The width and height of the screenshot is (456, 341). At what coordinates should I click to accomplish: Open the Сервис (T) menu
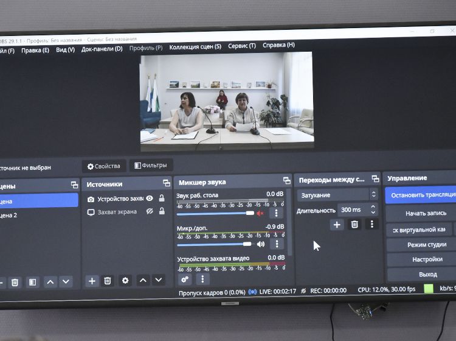point(241,46)
